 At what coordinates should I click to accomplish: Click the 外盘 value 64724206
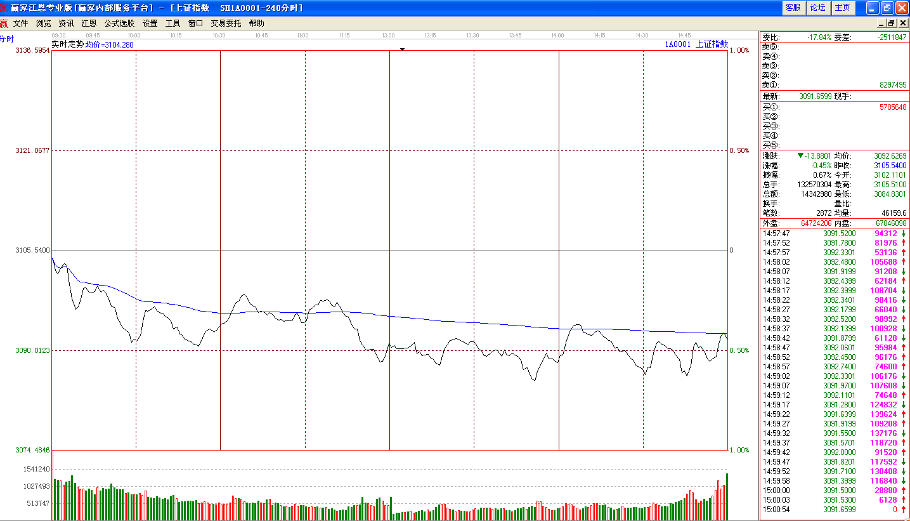point(817,223)
